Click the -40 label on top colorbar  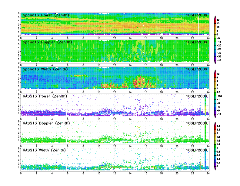click(x=219, y=60)
